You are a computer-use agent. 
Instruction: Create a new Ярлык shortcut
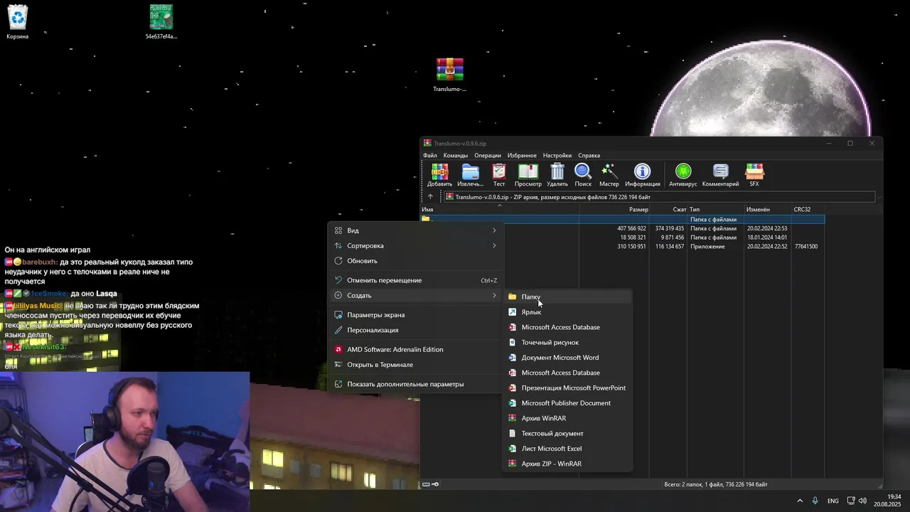click(568, 312)
